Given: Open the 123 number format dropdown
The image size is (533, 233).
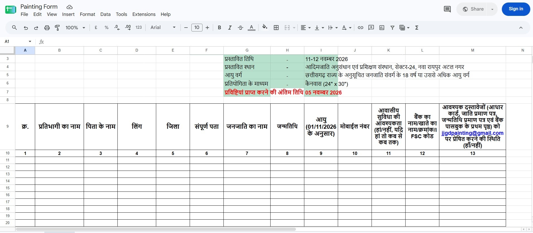Looking at the screenshot, I should 139,28.
